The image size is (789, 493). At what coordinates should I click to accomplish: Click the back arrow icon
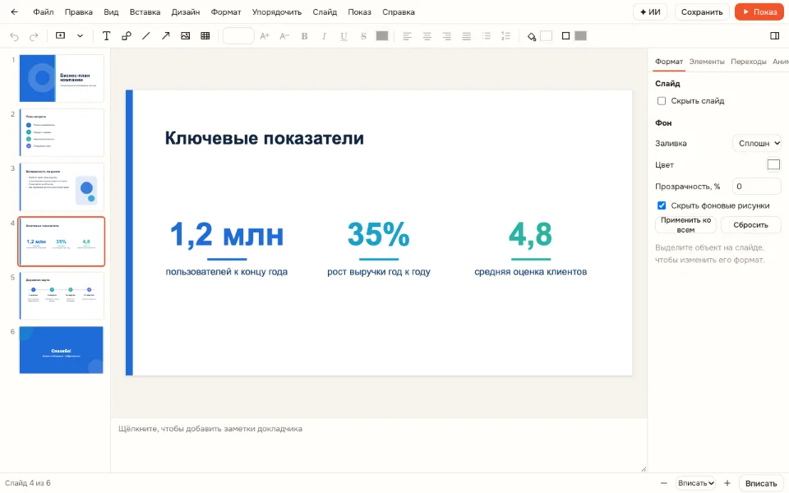14,12
